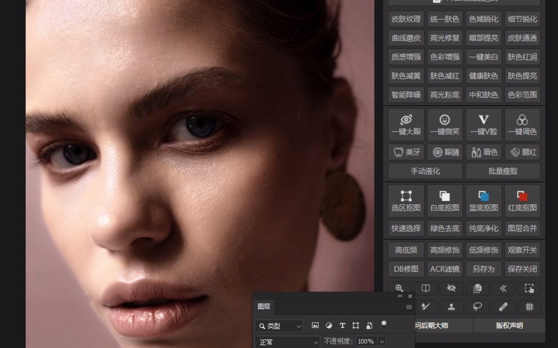Open 手动液化 manual liquify
This screenshot has height=348, width=558.
click(x=425, y=171)
